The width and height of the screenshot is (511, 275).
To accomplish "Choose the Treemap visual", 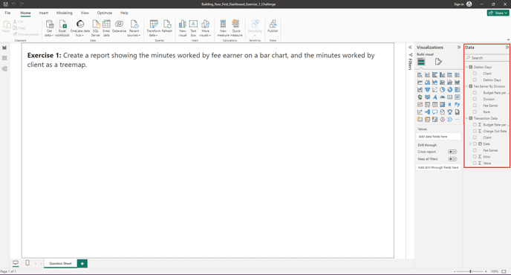I will click(458, 90).
